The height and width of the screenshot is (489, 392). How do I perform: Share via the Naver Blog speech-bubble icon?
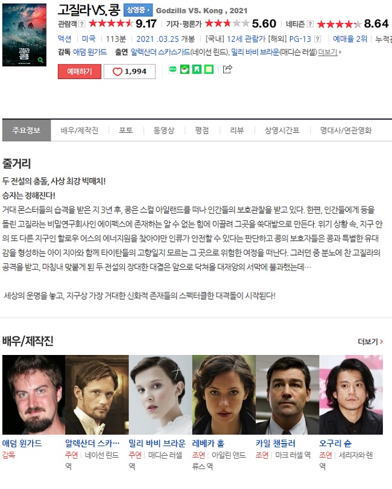172,69
